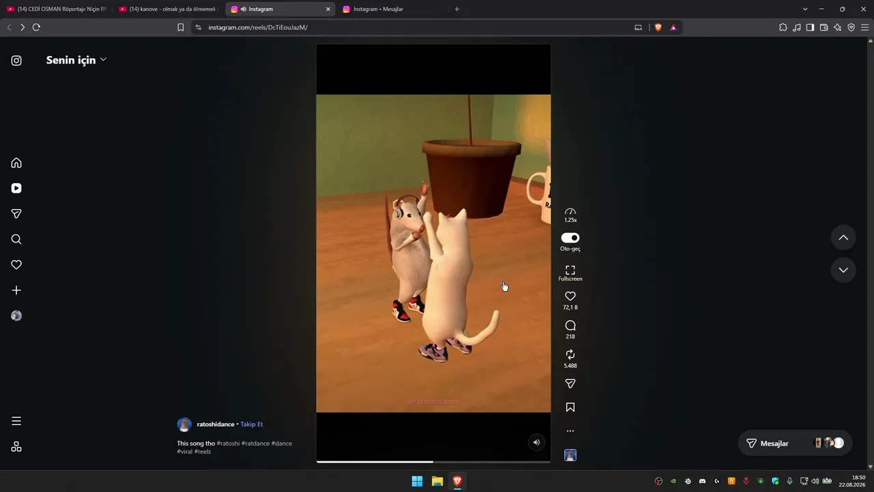The width and height of the screenshot is (874, 492).
Task: Repost the reel with the repost icon
Action: pyautogui.click(x=570, y=354)
